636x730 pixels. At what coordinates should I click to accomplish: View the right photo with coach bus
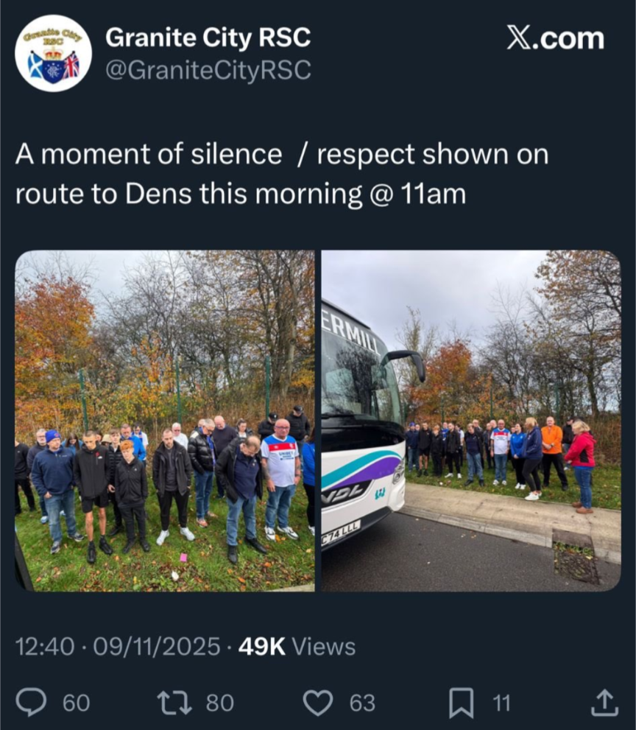point(471,421)
